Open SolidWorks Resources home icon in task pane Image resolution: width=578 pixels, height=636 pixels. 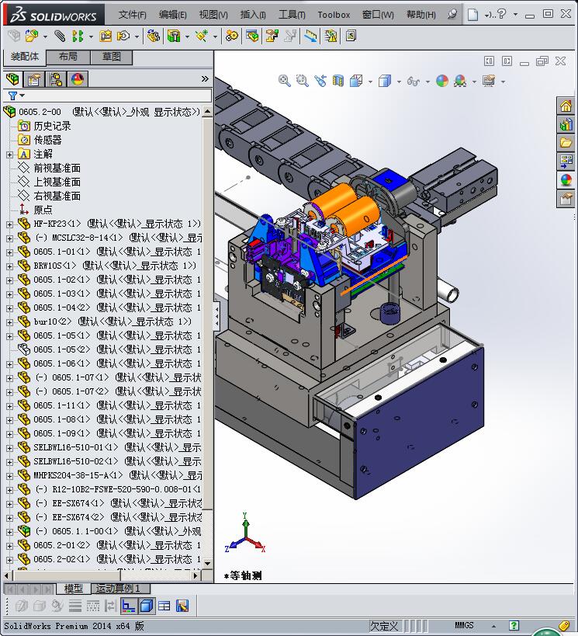(x=566, y=106)
